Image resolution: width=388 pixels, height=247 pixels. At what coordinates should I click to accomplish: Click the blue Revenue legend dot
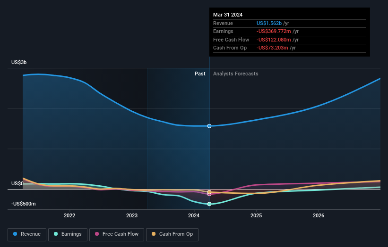click(15, 234)
